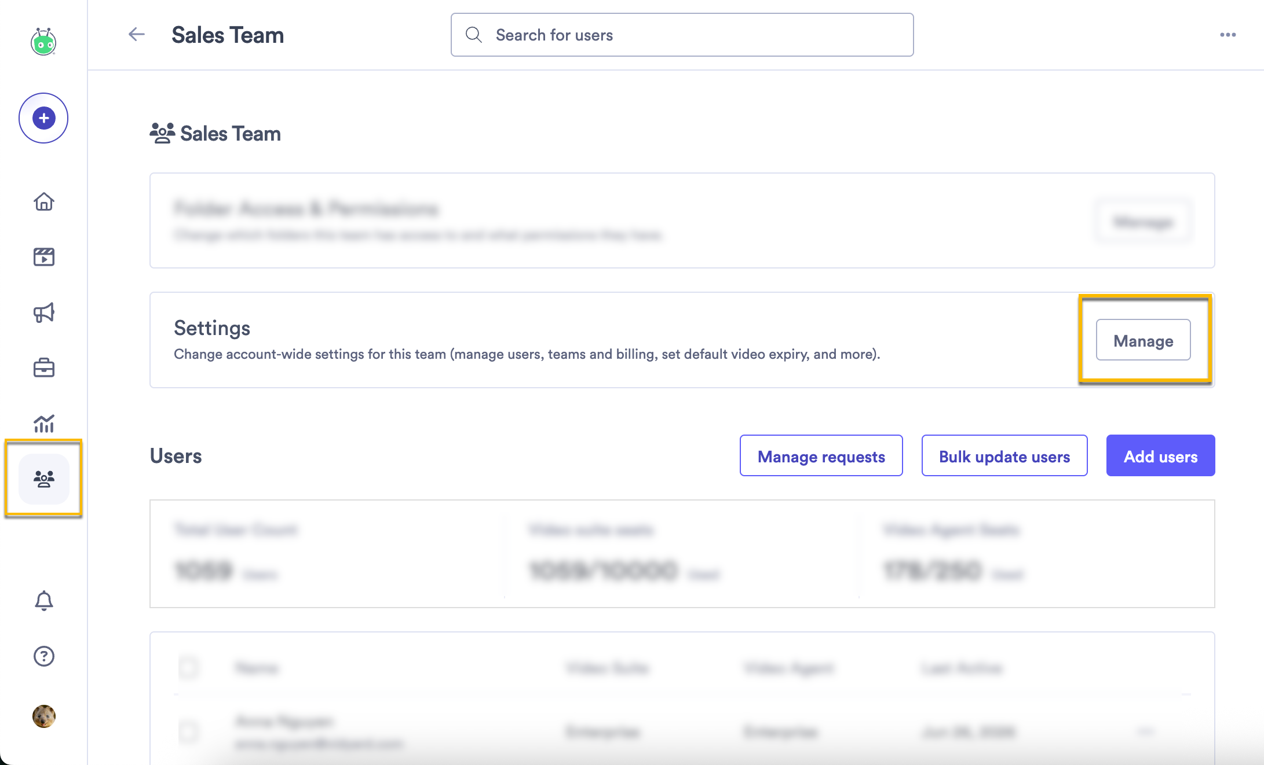The height and width of the screenshot is (765, 1264).
Task: Click the Sales Team section heading
Action: (x=231, y=134)
